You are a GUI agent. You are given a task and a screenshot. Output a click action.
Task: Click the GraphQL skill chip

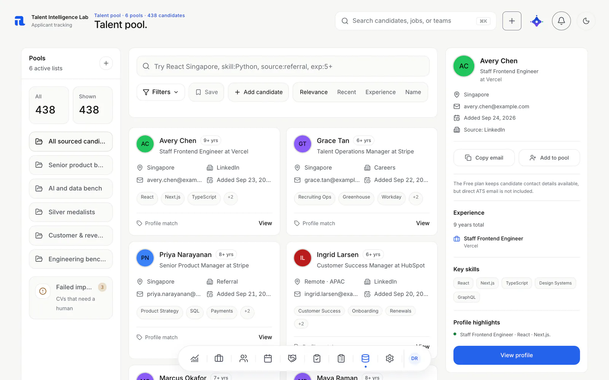click(467, 298)
